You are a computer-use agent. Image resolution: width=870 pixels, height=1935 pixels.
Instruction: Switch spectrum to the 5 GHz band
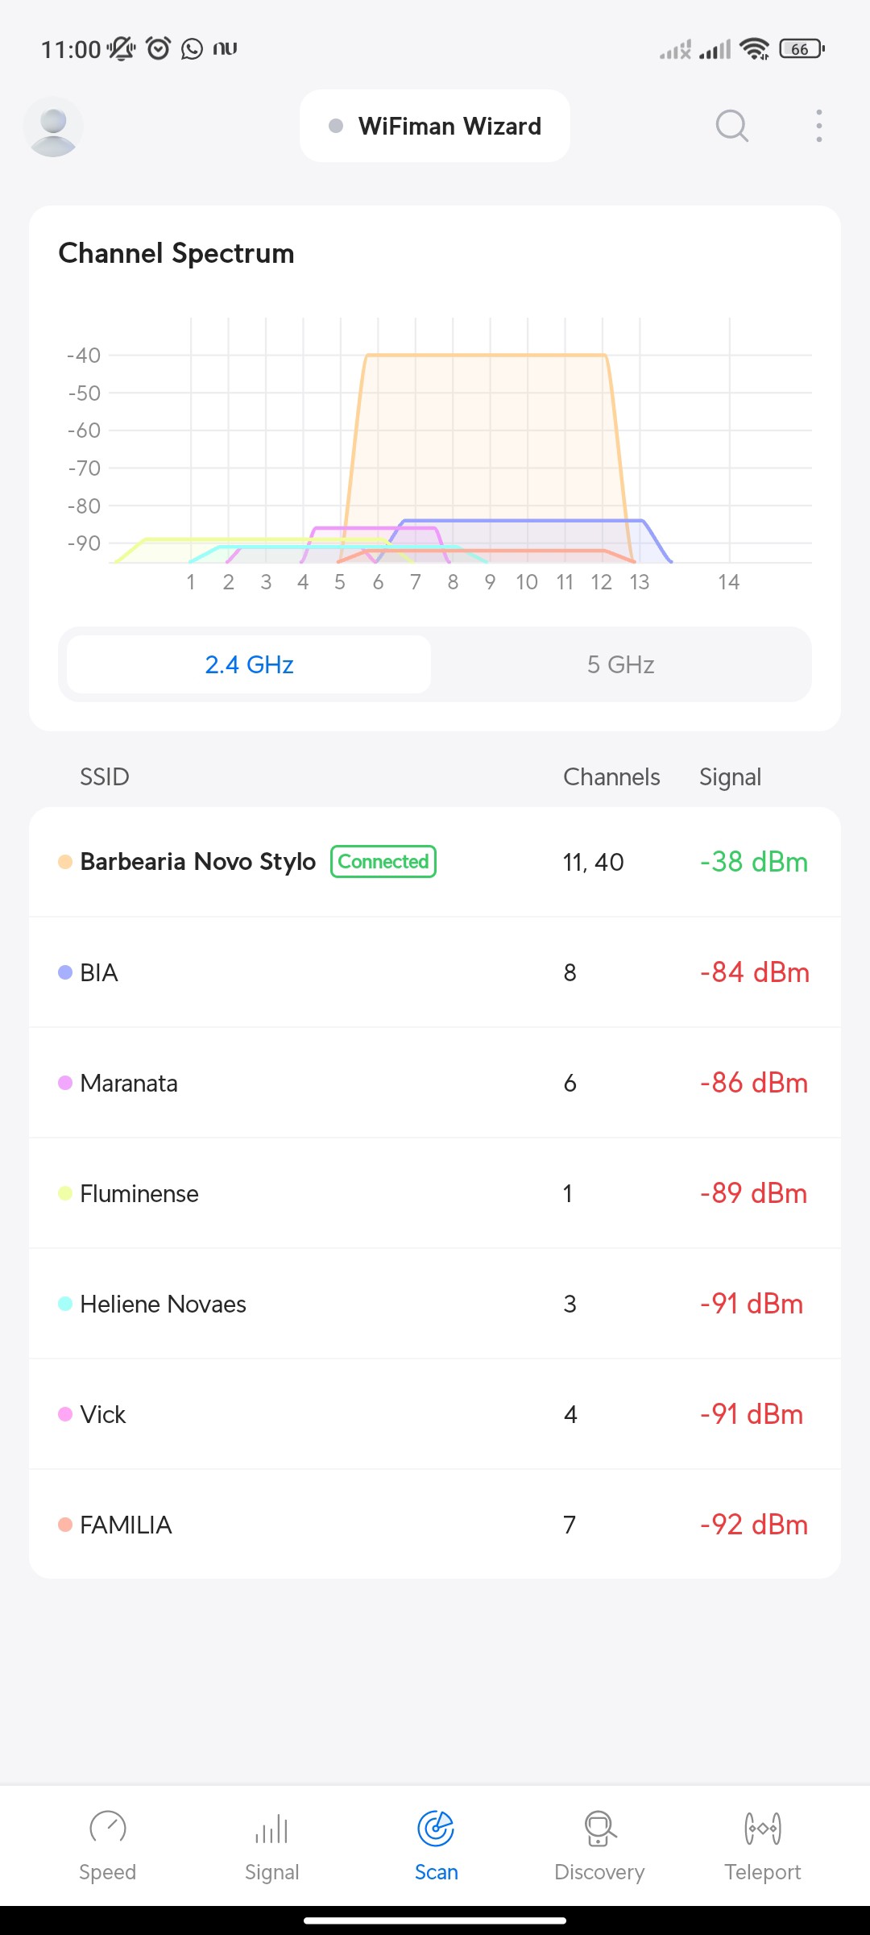click(x=620, y=664)
